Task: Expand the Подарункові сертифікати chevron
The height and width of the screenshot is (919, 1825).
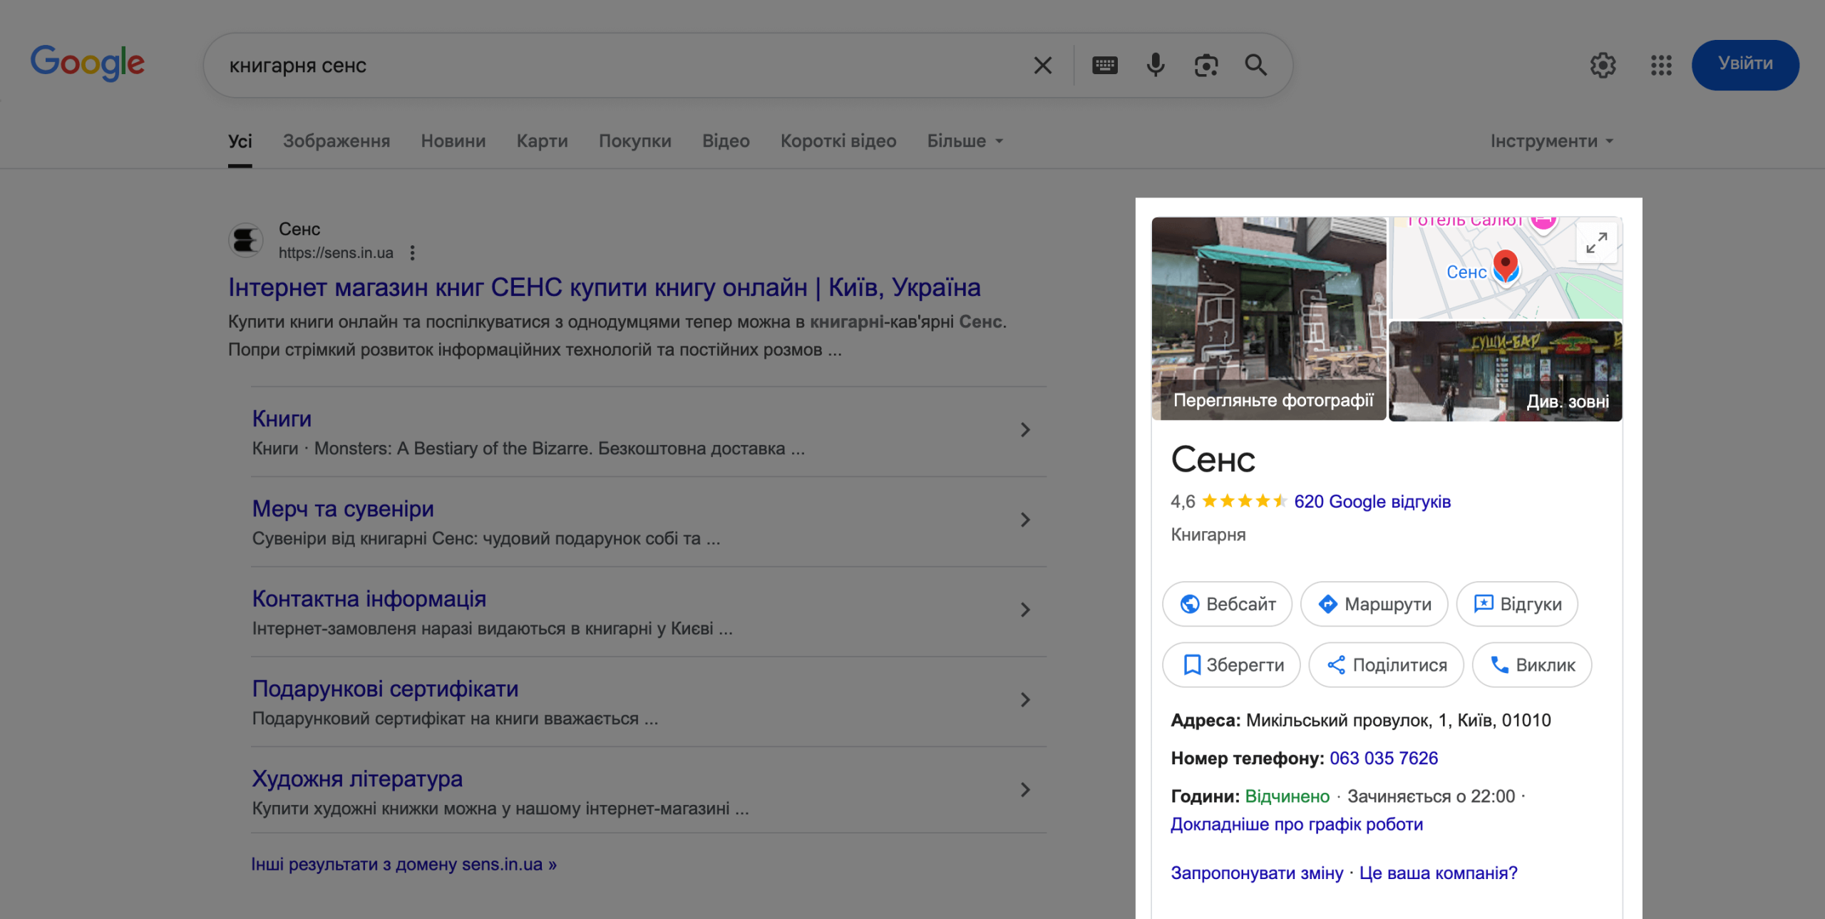Action: tap(1025, 700)
